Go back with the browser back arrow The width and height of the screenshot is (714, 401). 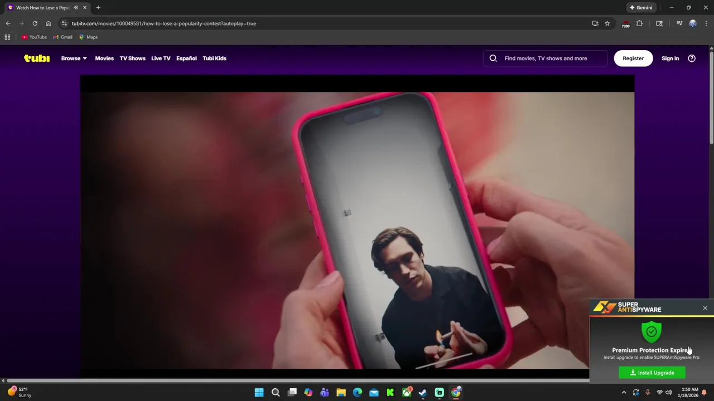point(8,23)
